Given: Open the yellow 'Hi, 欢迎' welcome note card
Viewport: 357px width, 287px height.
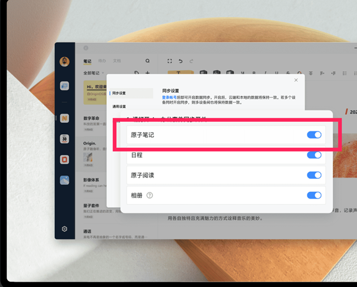Looking at the screenshot, I should coord(95,93).
